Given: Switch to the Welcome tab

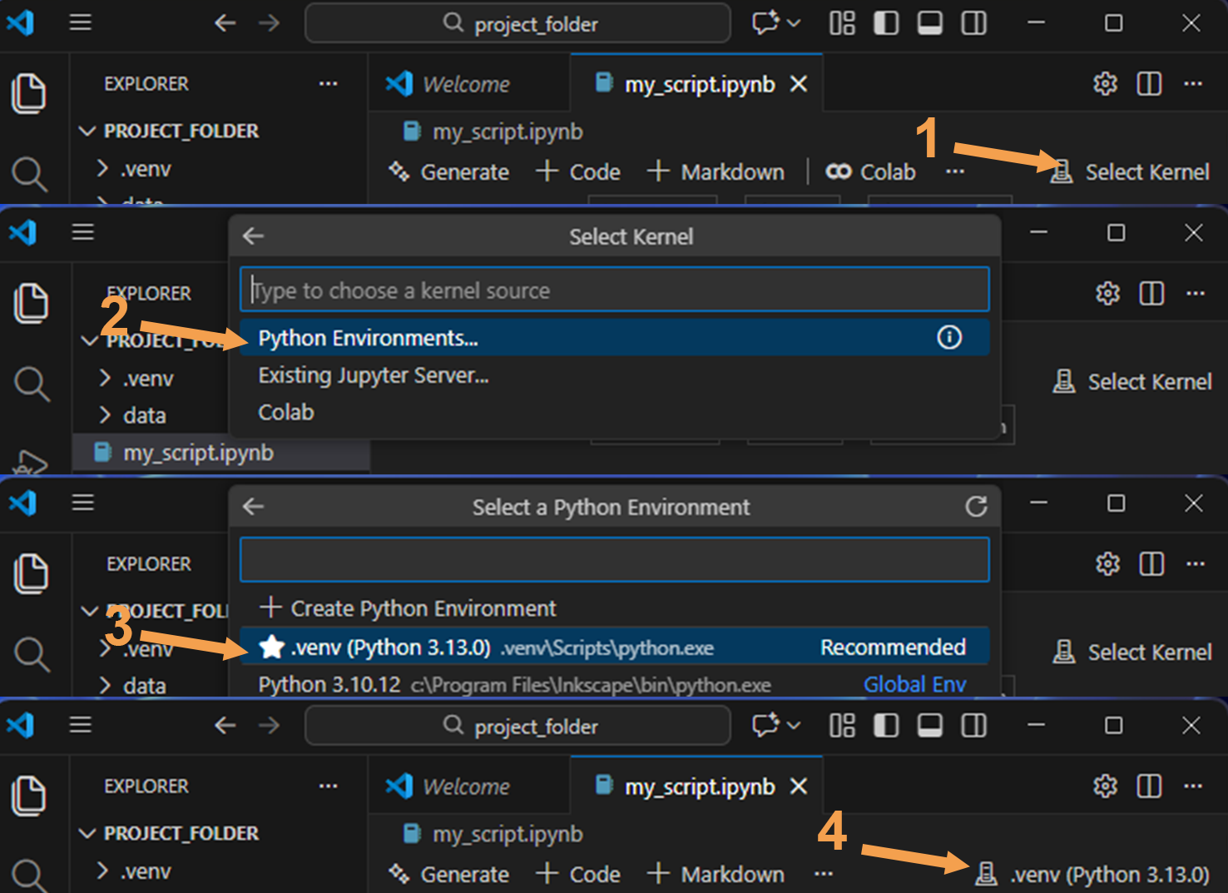Looking at the screenshot, I should click(x=466, y=83).
